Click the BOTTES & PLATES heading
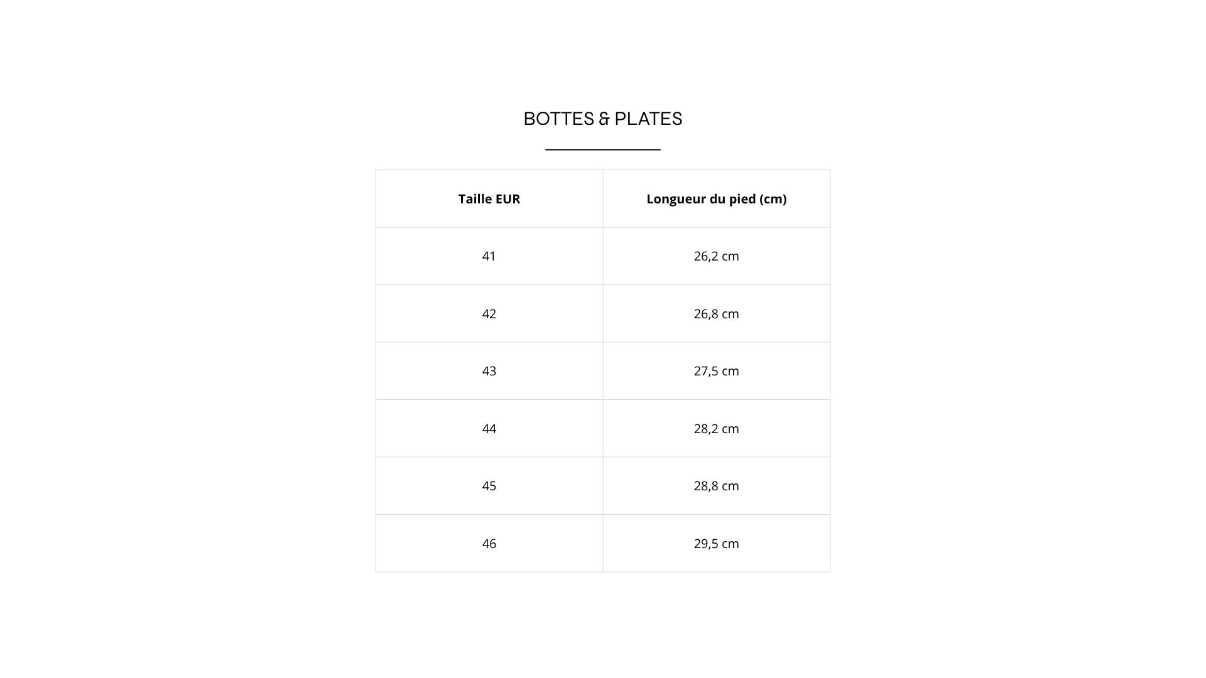The width and height of the screenshot is (1206, 678). coord(602,119)
